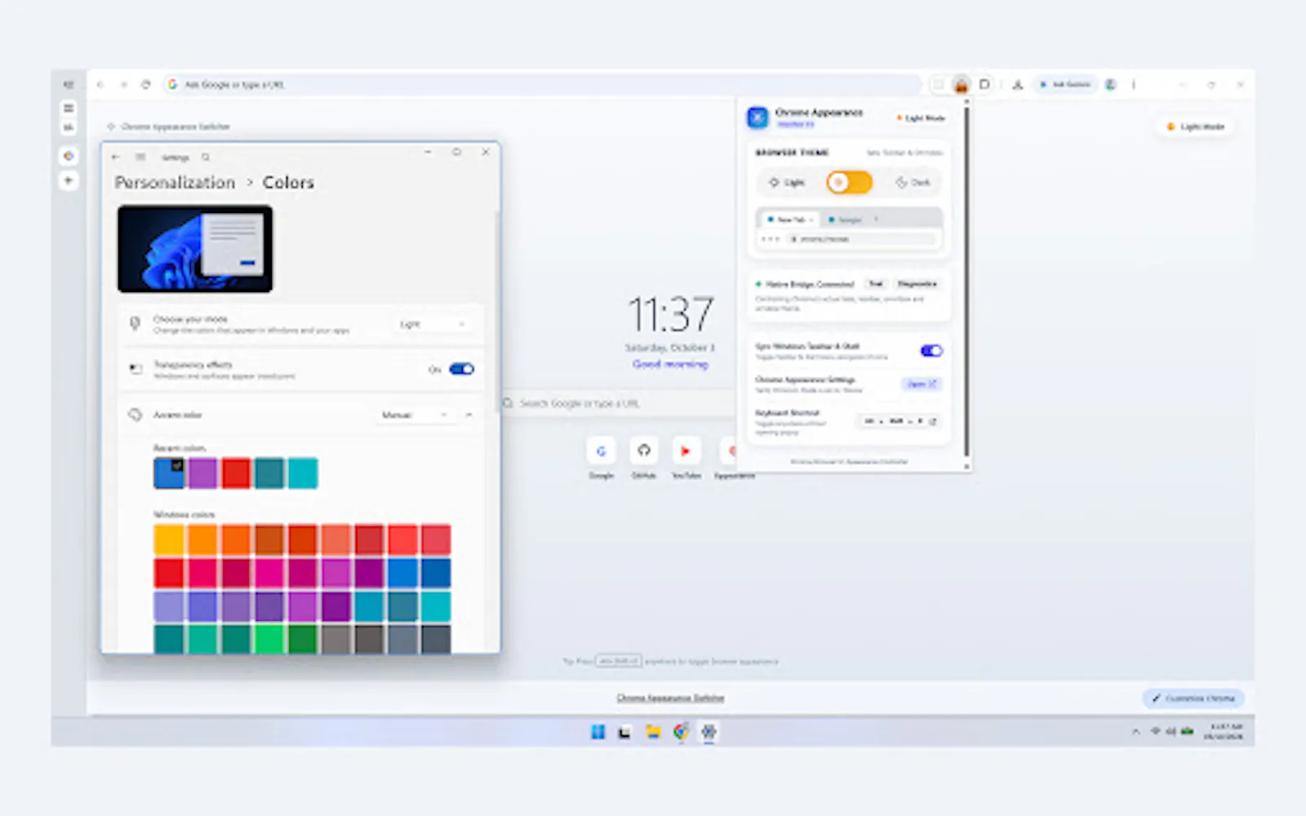The height and width of the screenshot is (816, 1306).
Task: Click the Chrome Appearance extension icon in the toolbar
Action: tap(962, 85)
